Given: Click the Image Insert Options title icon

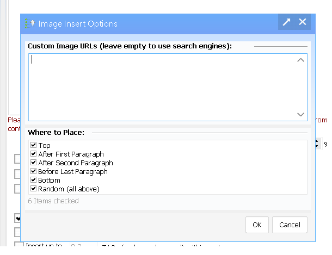Looking at the screenshot, I should 30,23.
